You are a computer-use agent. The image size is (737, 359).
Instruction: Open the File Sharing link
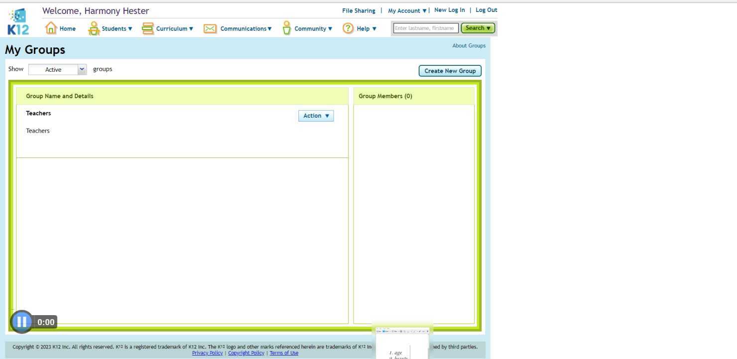point(359,10)
